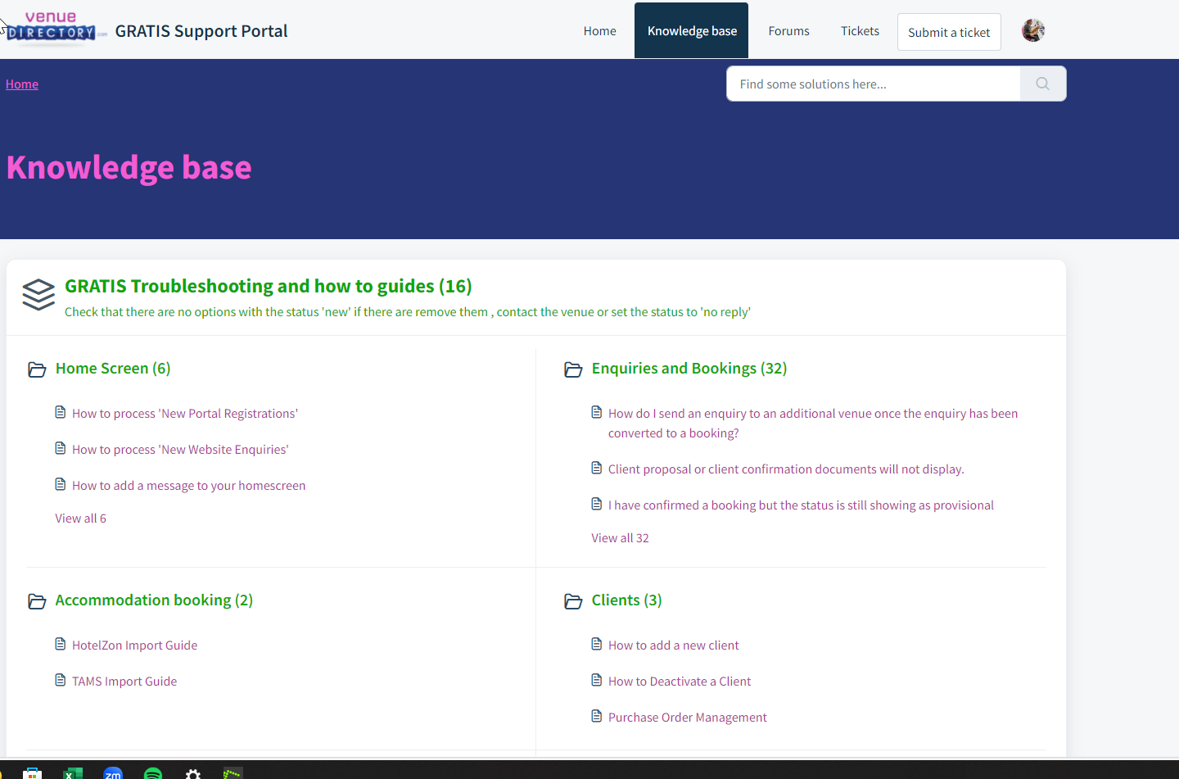The image size is (1179, 779).
Task: Open Enquiries and Bookings (32) folder link
Action: click(689, 369)
